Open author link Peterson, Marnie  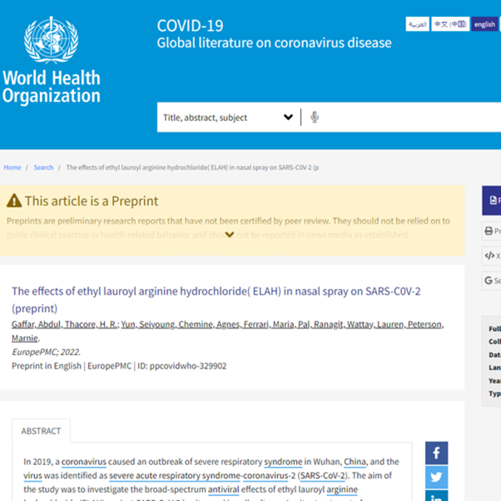[x=426, y=324]
